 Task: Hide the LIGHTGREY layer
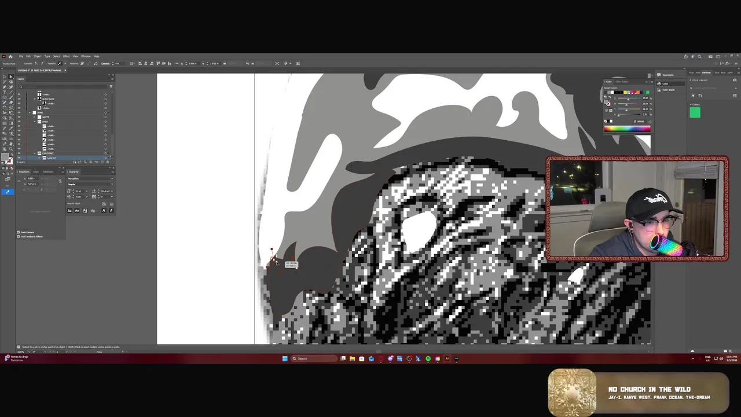coord(19,153)
